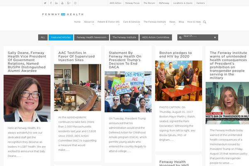Open the Instagram social link icon
249x166 pixels.
(75, 3)
